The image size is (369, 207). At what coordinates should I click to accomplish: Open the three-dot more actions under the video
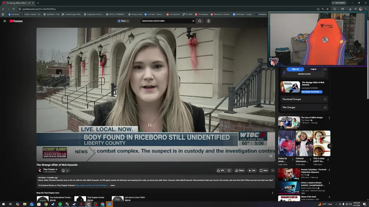[273, 170]
